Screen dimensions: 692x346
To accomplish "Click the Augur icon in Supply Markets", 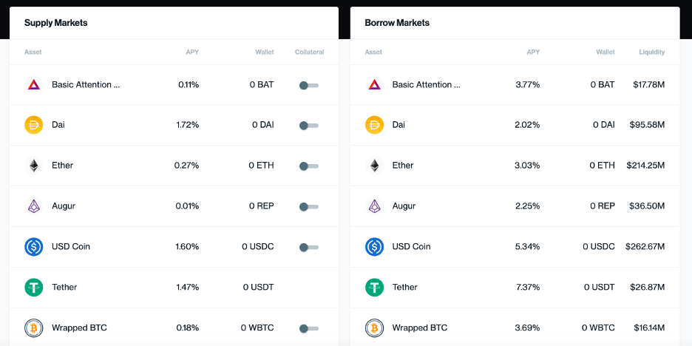I will (33, 206).
